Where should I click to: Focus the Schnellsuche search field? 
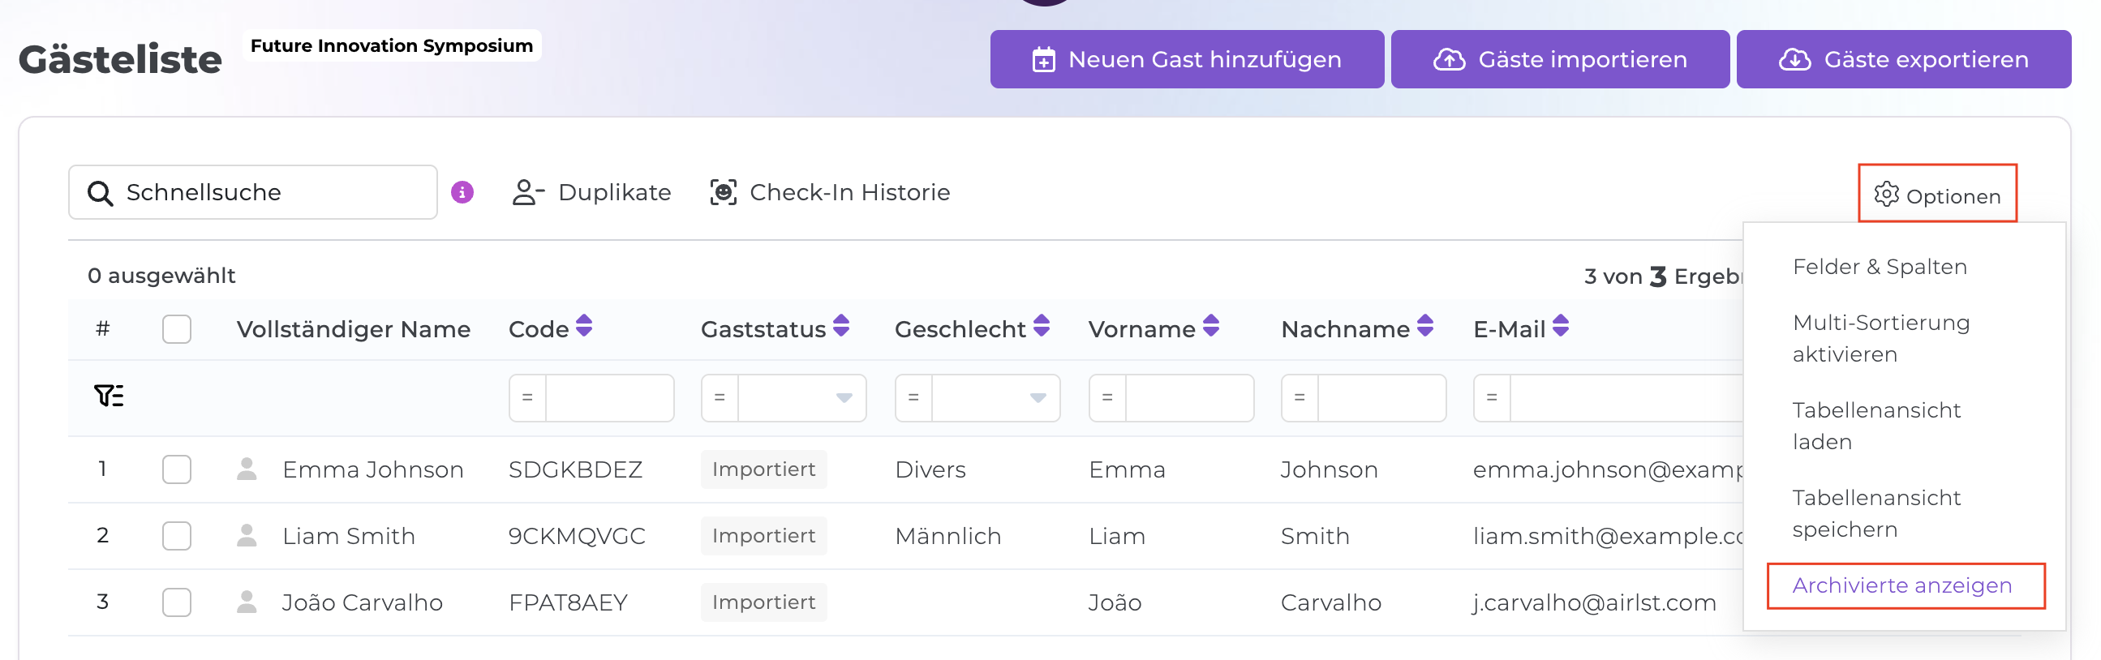(x=269, y=192)
